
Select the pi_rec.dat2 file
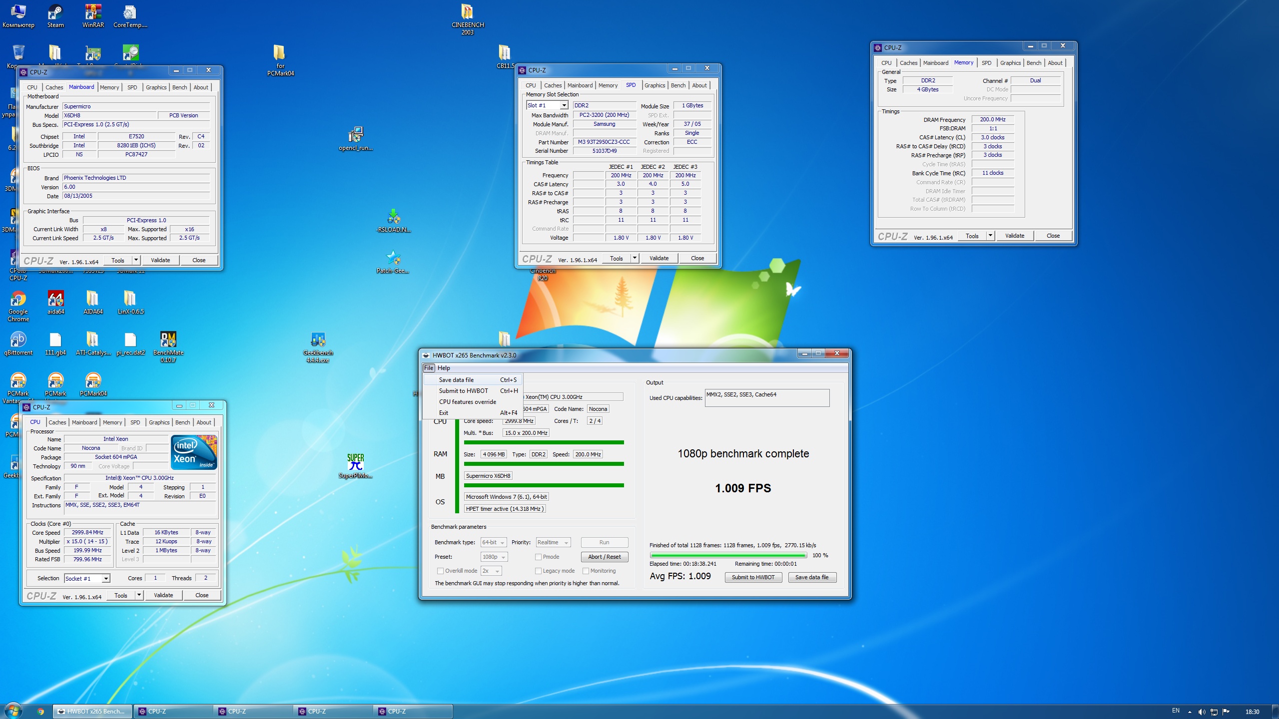coord(130,344)
